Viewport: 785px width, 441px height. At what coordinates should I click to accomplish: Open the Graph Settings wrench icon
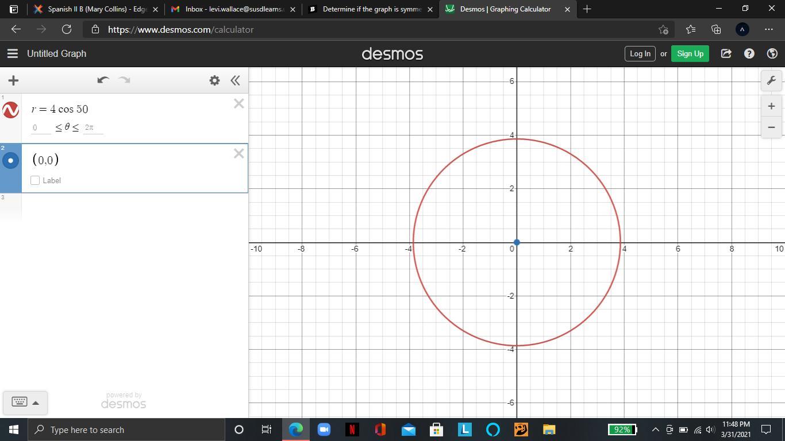[771, 80]
